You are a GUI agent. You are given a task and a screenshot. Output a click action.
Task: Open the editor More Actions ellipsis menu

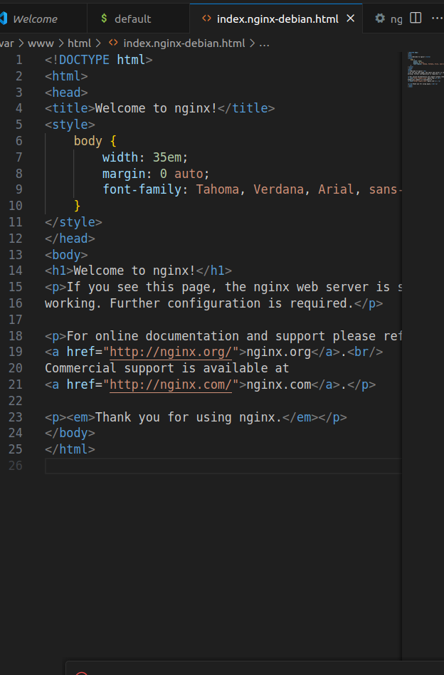tap(437, 18)
